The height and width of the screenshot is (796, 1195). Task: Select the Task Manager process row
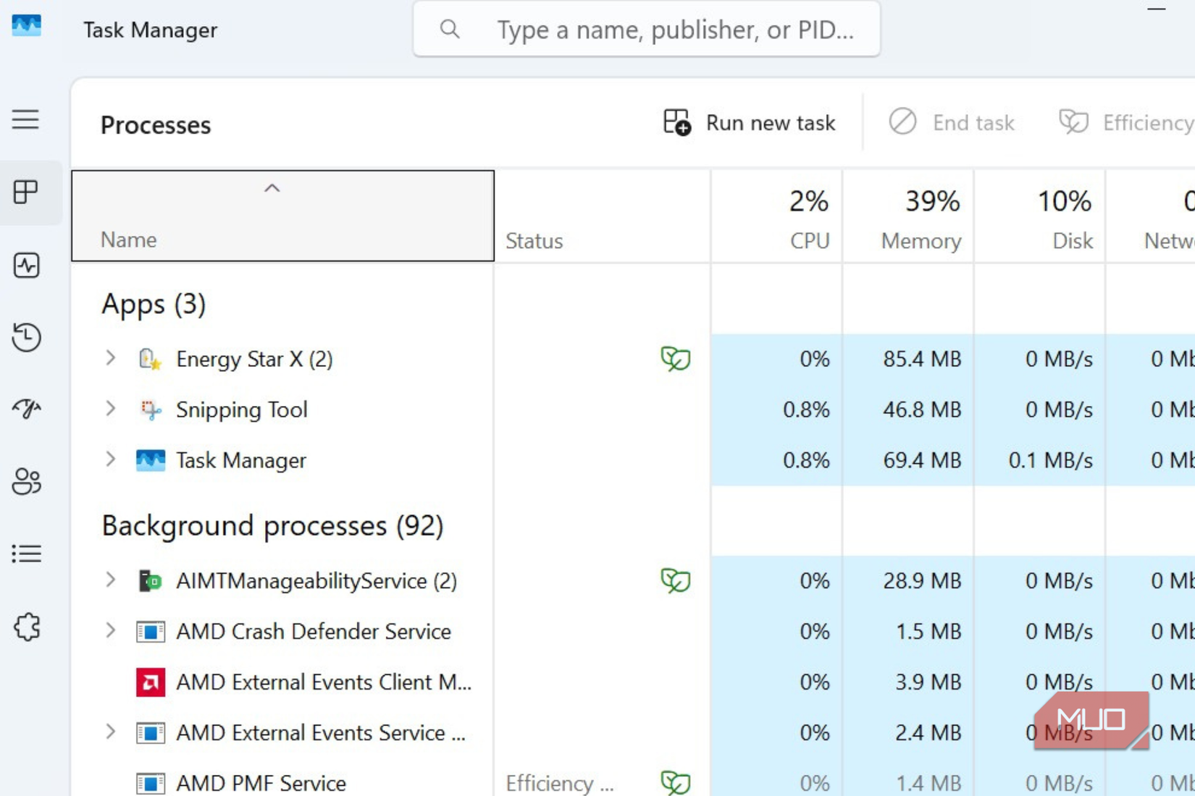pos(241,460)
